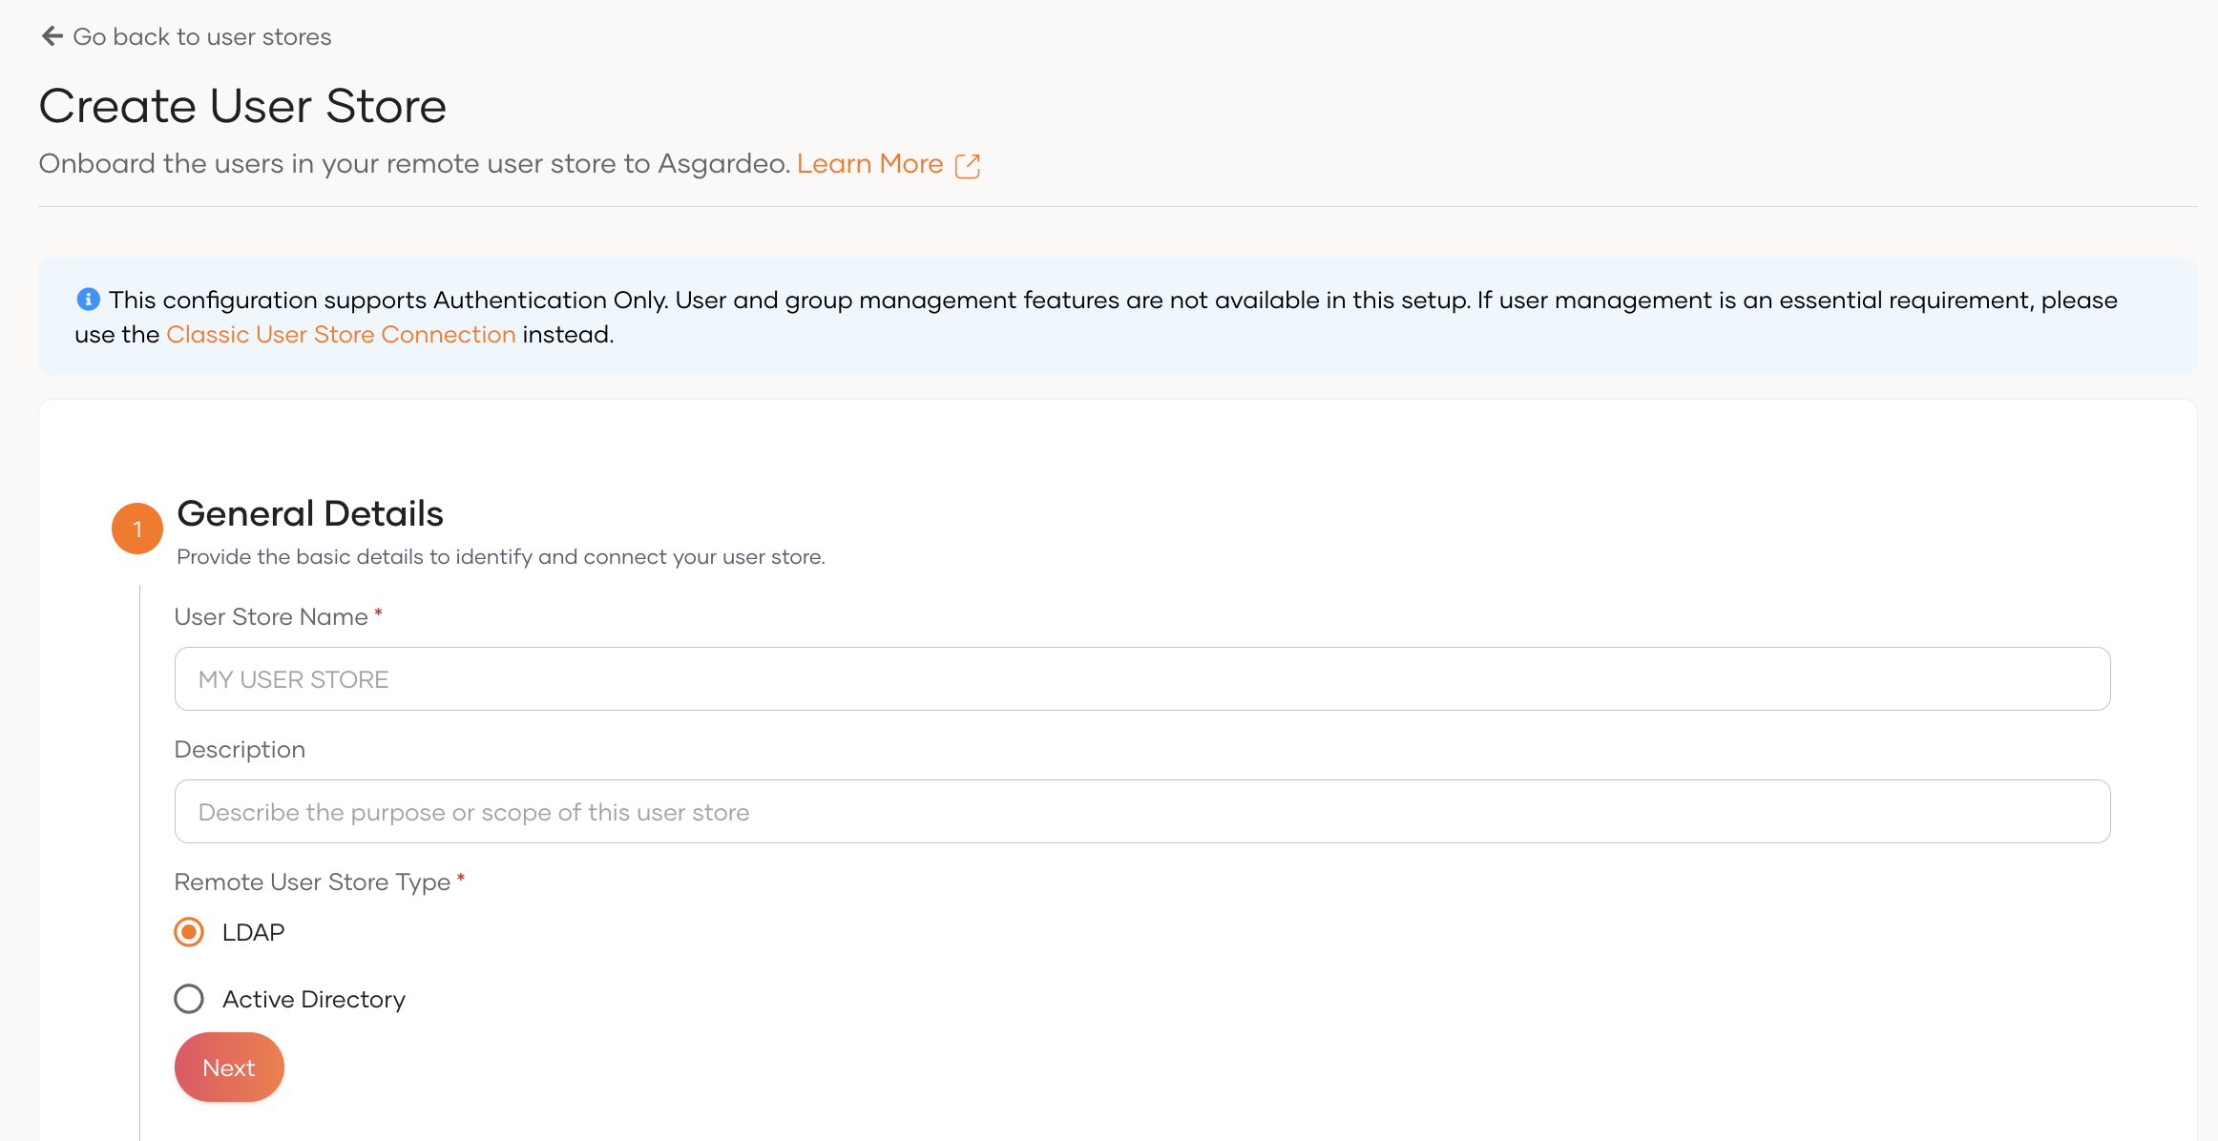Click the General Details heading
The width and height of the screenshot is (2218, 1141).
310,513
